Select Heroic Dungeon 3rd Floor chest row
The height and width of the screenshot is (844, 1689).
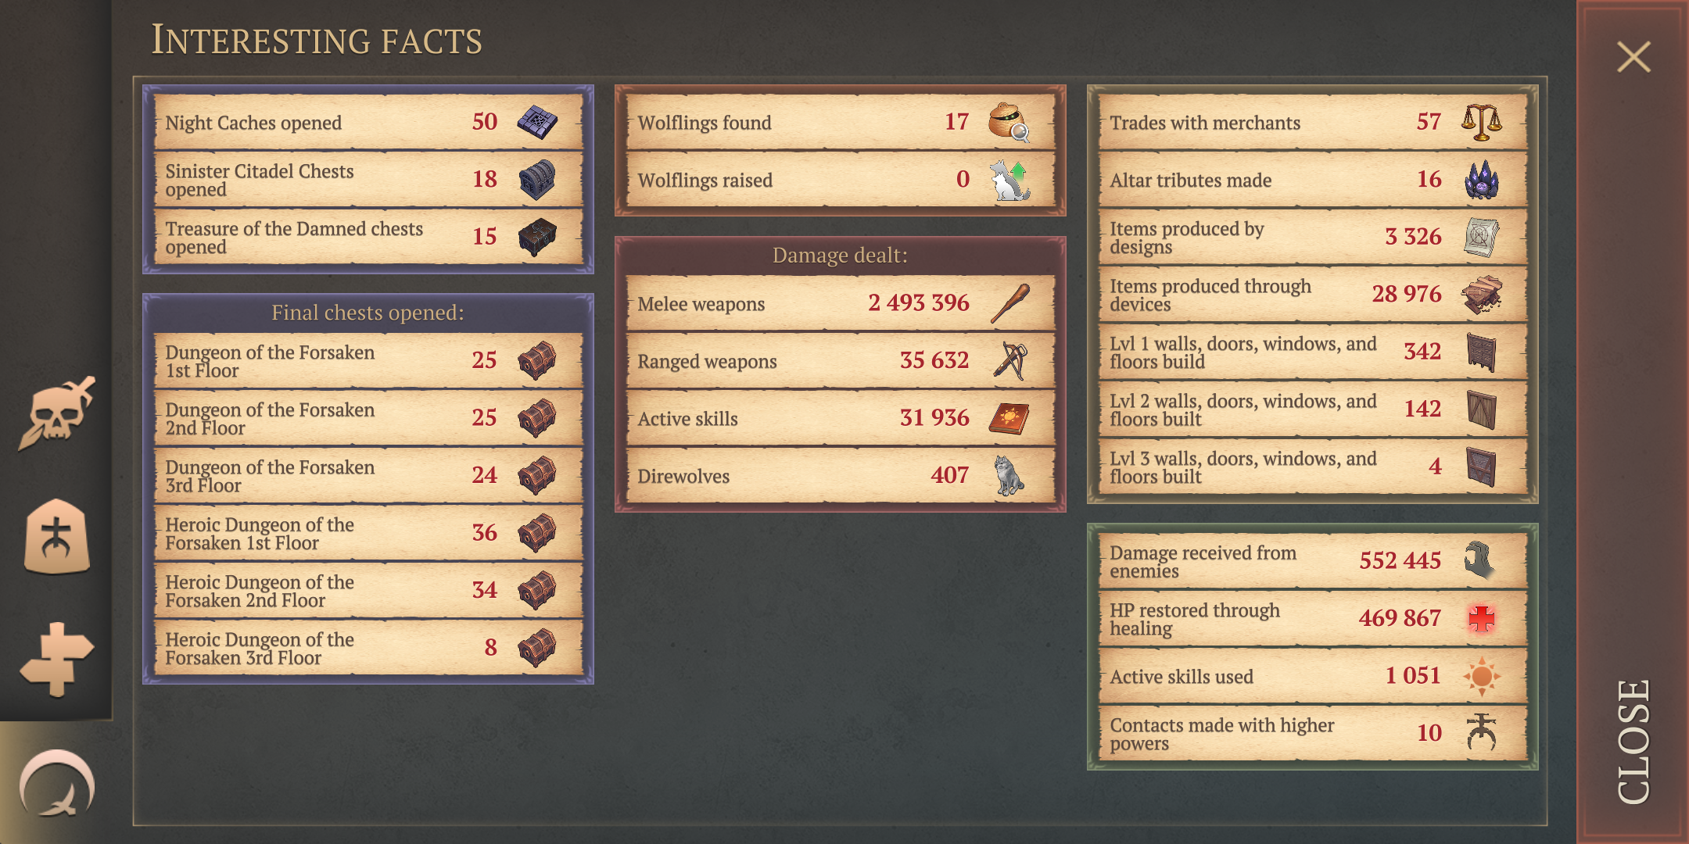[368, 648]
